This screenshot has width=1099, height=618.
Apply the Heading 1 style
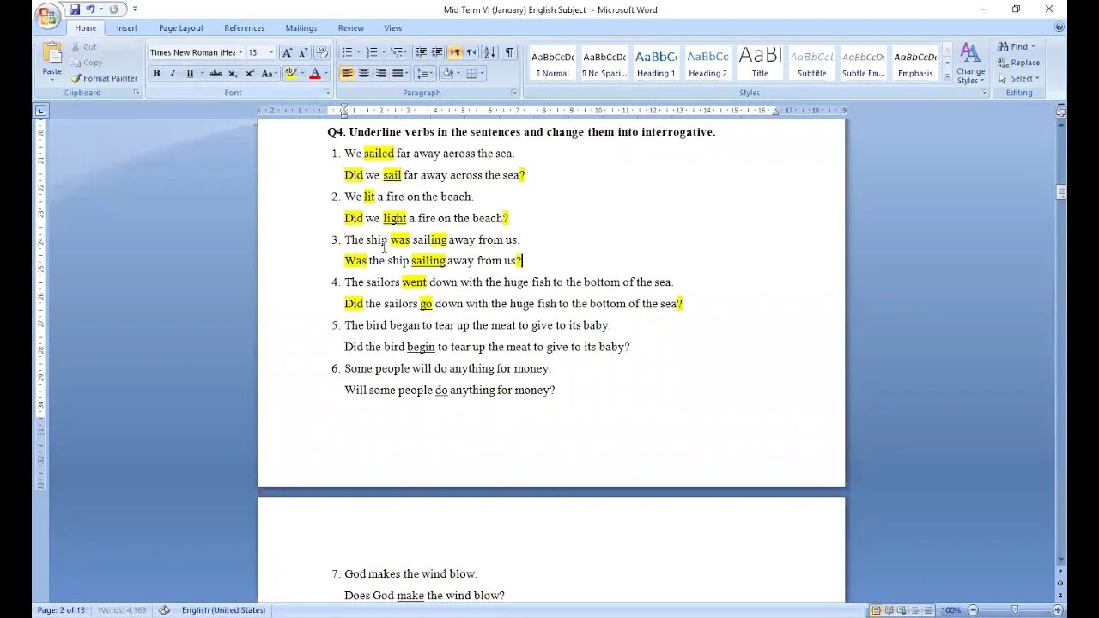657,64
